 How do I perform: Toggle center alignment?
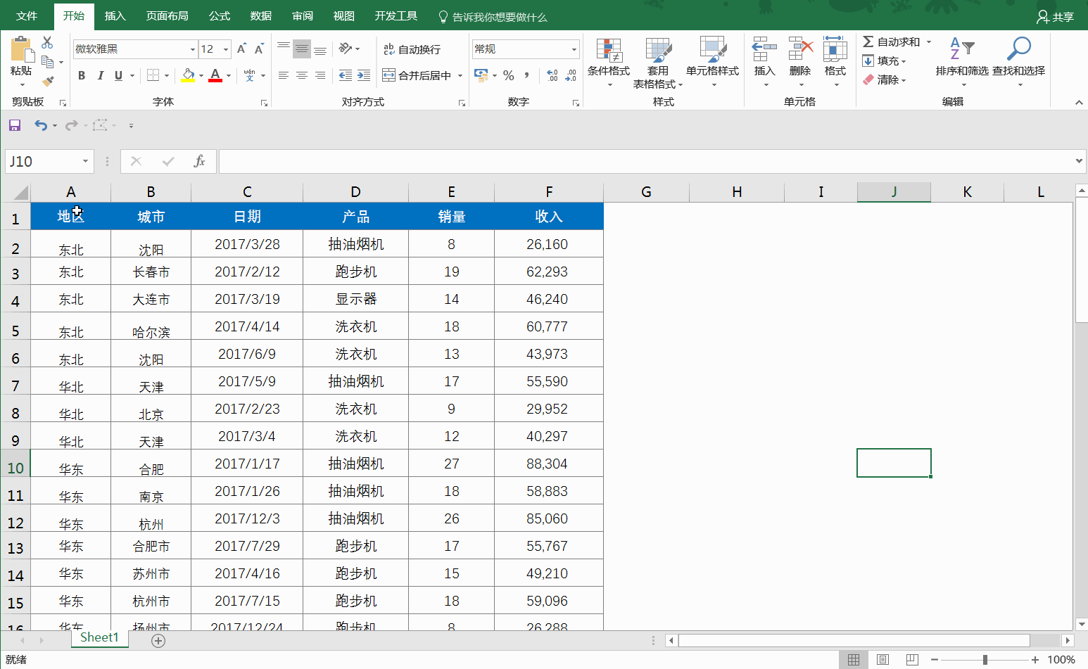(302, 75)
